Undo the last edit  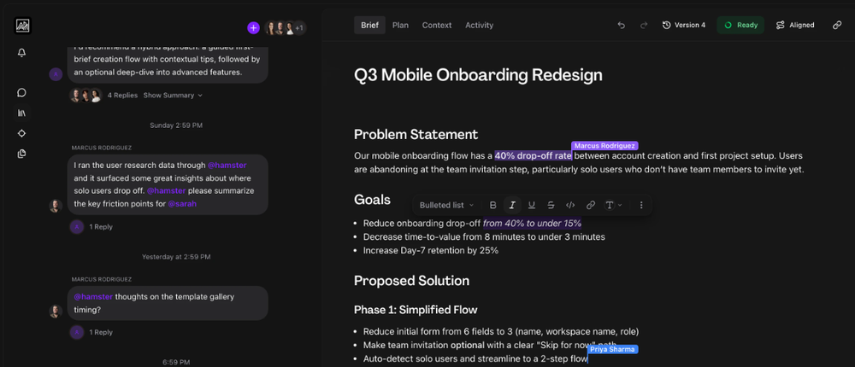[x=622, y=26]
